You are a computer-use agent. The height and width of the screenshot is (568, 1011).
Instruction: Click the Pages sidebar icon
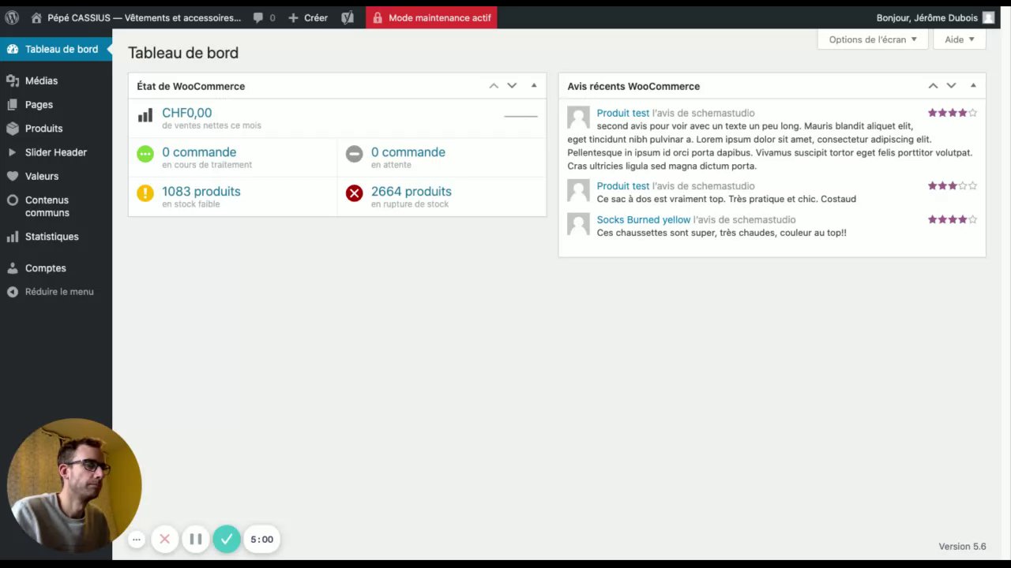pos(13,104)
